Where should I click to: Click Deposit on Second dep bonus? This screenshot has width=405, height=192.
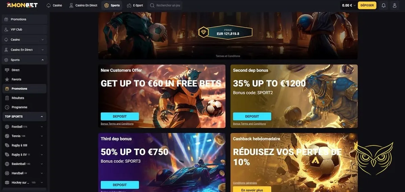252,116
